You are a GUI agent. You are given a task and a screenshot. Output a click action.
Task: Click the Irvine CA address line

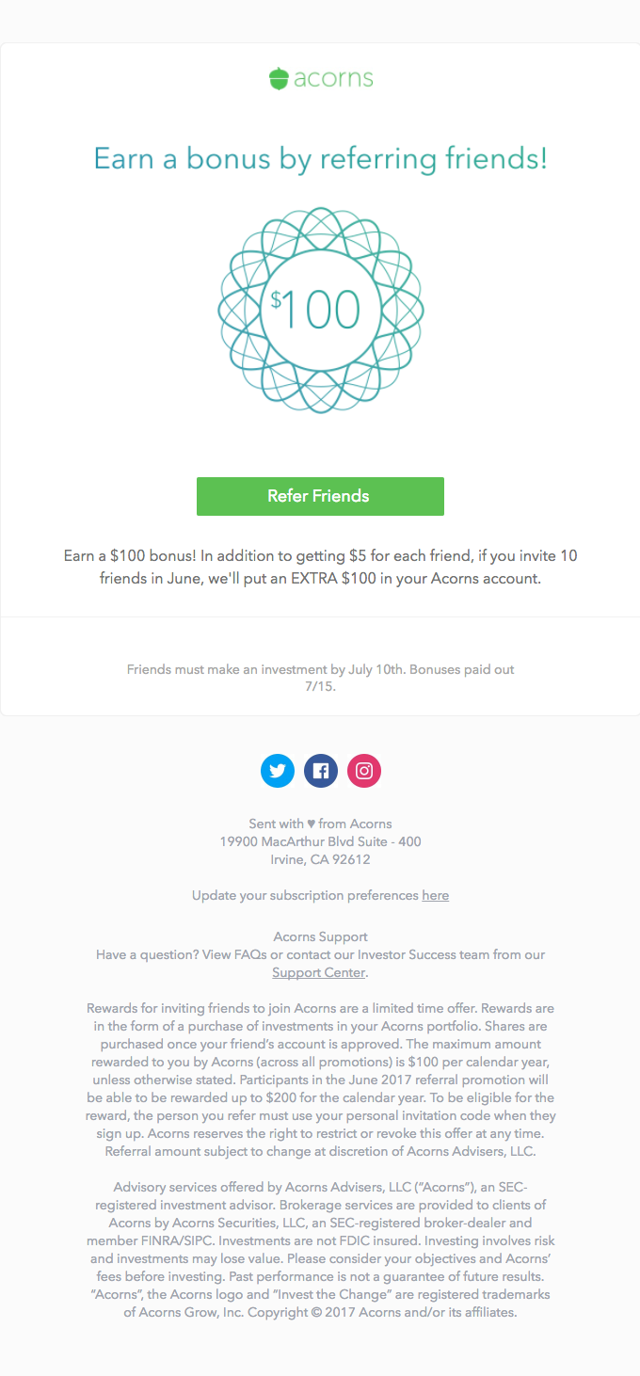(320, 859)
